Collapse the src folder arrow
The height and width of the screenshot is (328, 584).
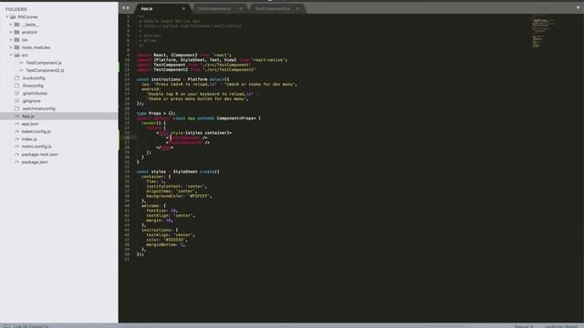(11, 55)
